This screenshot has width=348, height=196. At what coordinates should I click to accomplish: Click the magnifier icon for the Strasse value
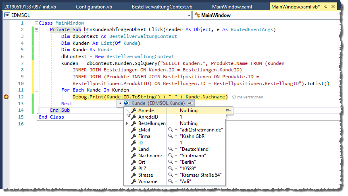(170, 175)
